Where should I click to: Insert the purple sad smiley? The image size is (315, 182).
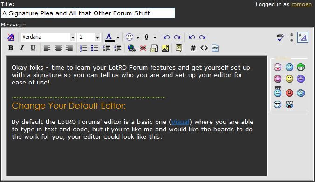tap(301, 78)
